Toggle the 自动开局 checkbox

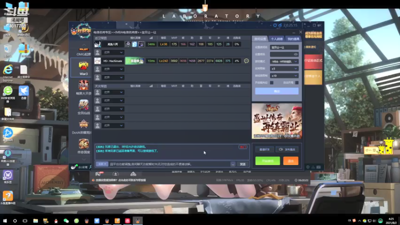tap(296, 82)
